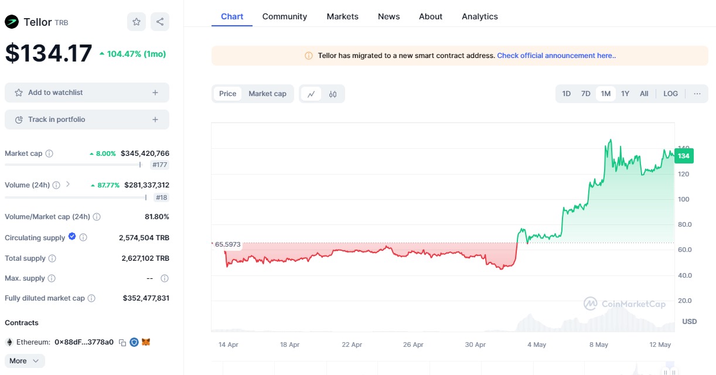Switch to line chart view icon

pos(311,94)
